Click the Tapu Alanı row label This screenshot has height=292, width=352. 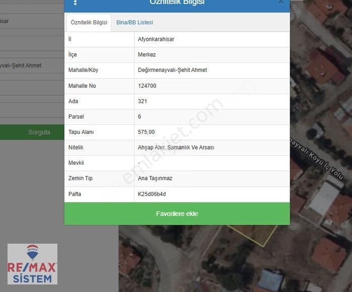click(x=81, y=132)
